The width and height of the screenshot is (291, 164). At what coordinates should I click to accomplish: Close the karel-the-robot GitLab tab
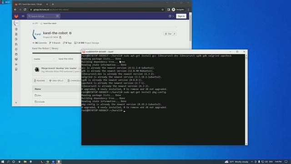[47, 4]
